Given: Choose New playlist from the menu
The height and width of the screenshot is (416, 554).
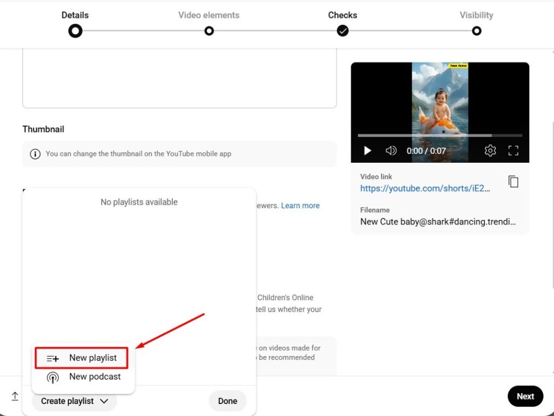Looking at the screenshot, I should (x=93, y=358).
